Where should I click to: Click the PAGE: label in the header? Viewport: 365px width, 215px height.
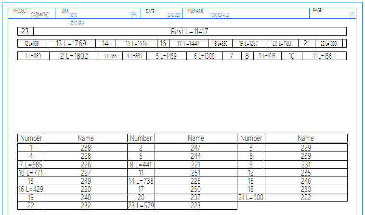coord(317,11)
